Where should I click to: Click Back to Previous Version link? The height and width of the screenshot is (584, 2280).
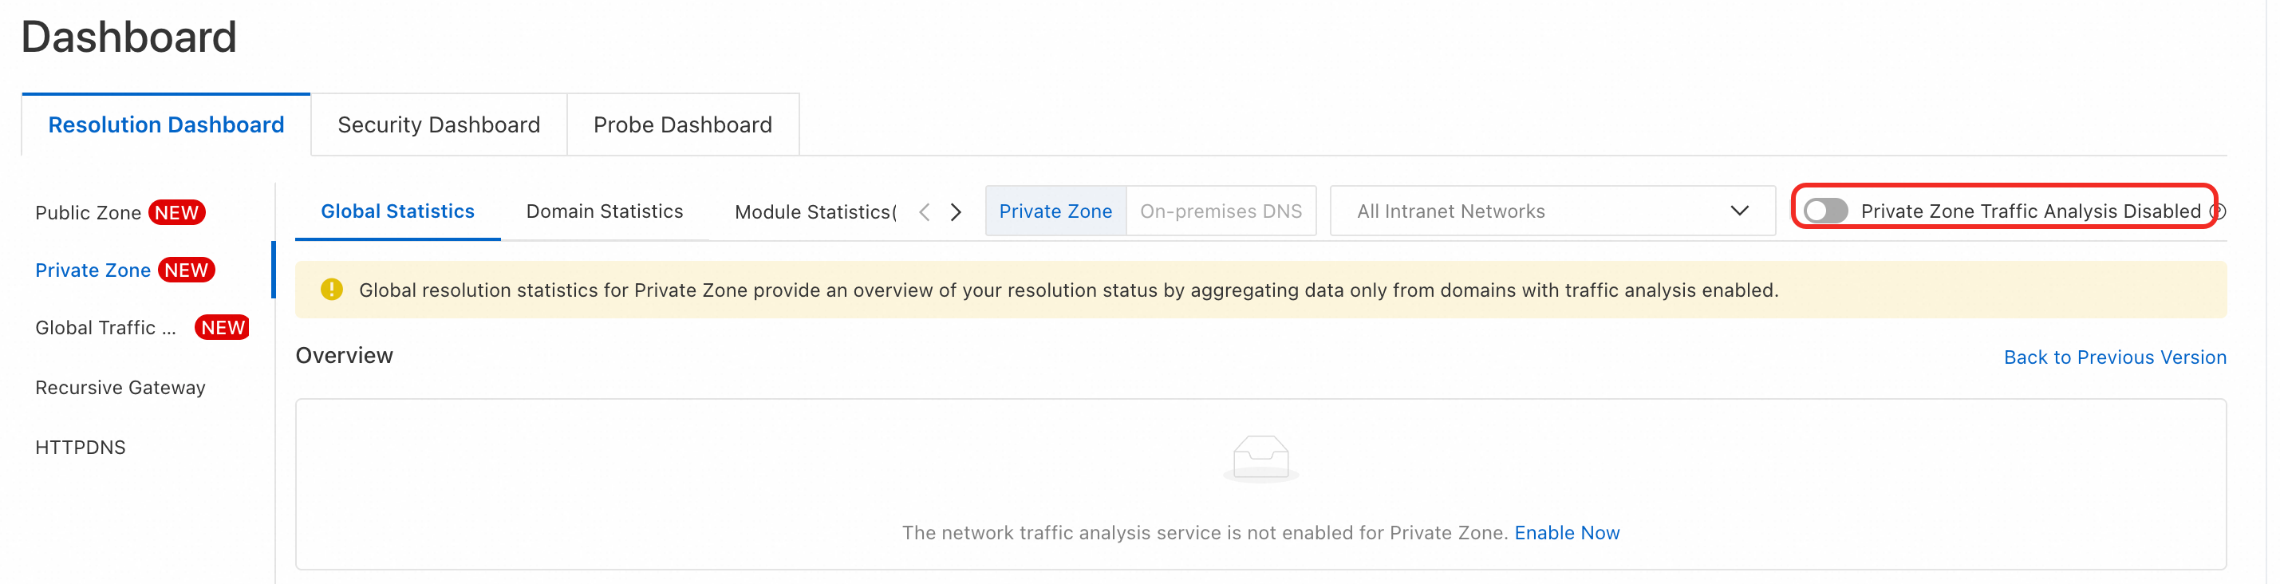coord(2115,357)
